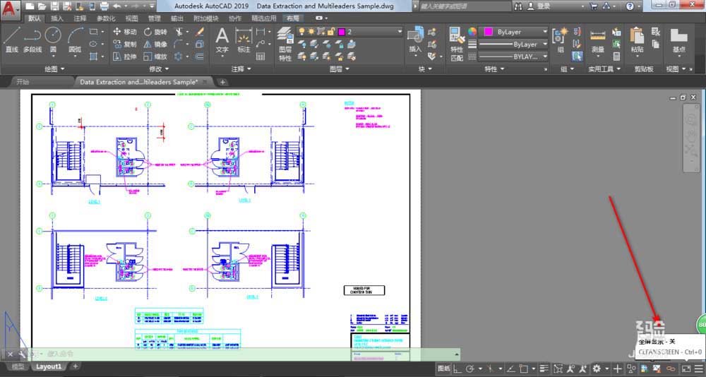Switch to the Parametric (参数化) ribbon tab
This screenshot has width=706, height=377.
[106, 18]
